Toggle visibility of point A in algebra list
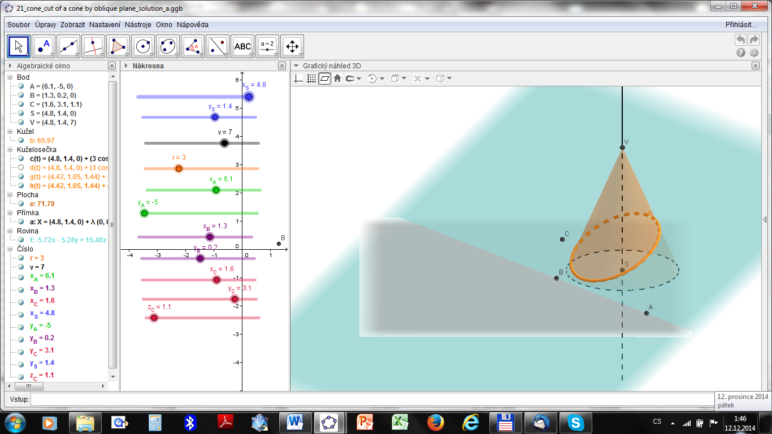 (21, 86)
